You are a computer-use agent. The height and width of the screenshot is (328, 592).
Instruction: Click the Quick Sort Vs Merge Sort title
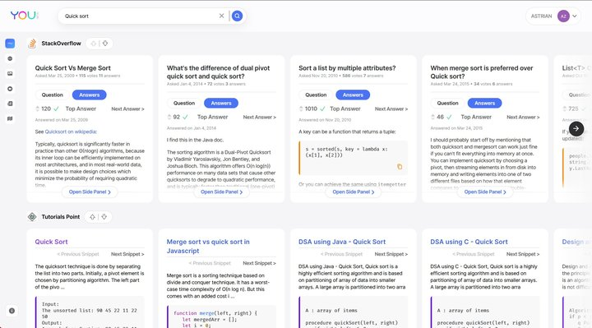73,68
